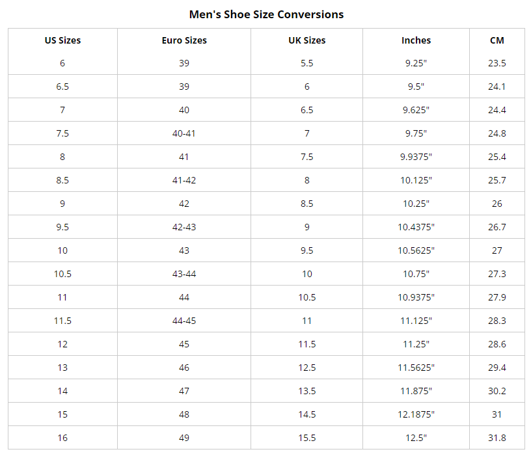This screenshot has height=456, width=531.
Task: Select Euro size 40-41 cell
Action: tap(184, 133)
